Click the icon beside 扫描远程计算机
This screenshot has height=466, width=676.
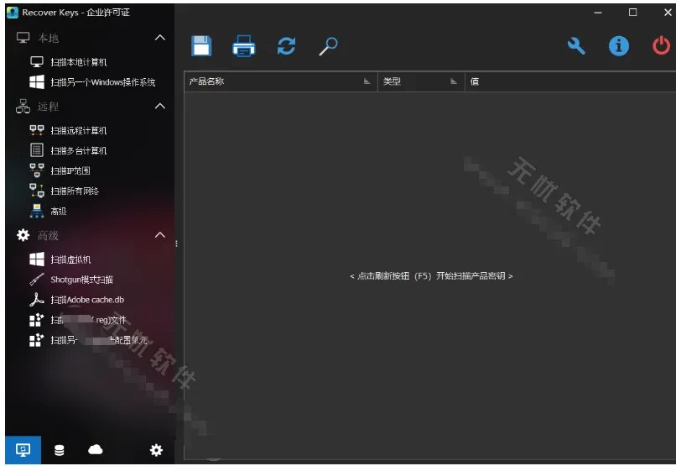(x=37, y=130)
